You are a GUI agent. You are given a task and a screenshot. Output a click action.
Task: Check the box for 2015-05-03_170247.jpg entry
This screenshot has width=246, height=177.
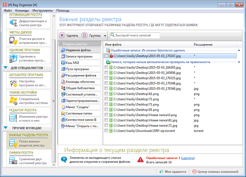106,56
